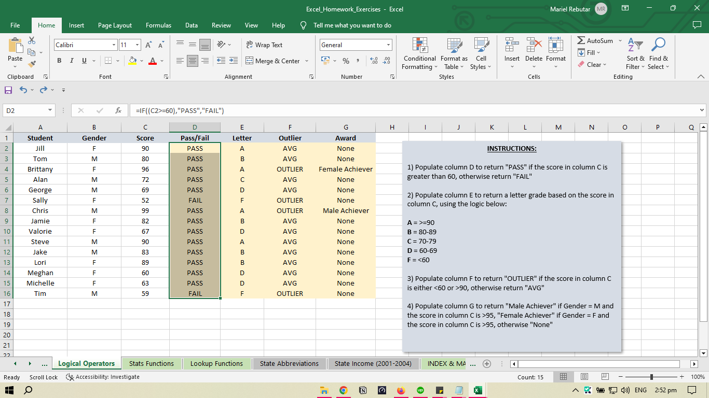The image size is (709, 398).
Task: Click the Percent Style icon
Action: coord(346,61)
